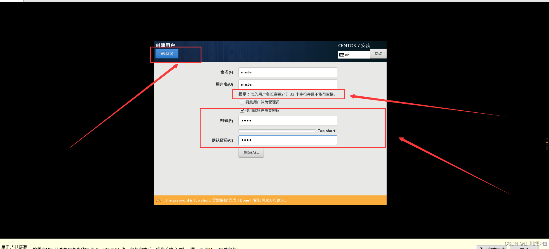Focus the 全名(F) full name field
549x249 pixels.
[x=288, y=72]
